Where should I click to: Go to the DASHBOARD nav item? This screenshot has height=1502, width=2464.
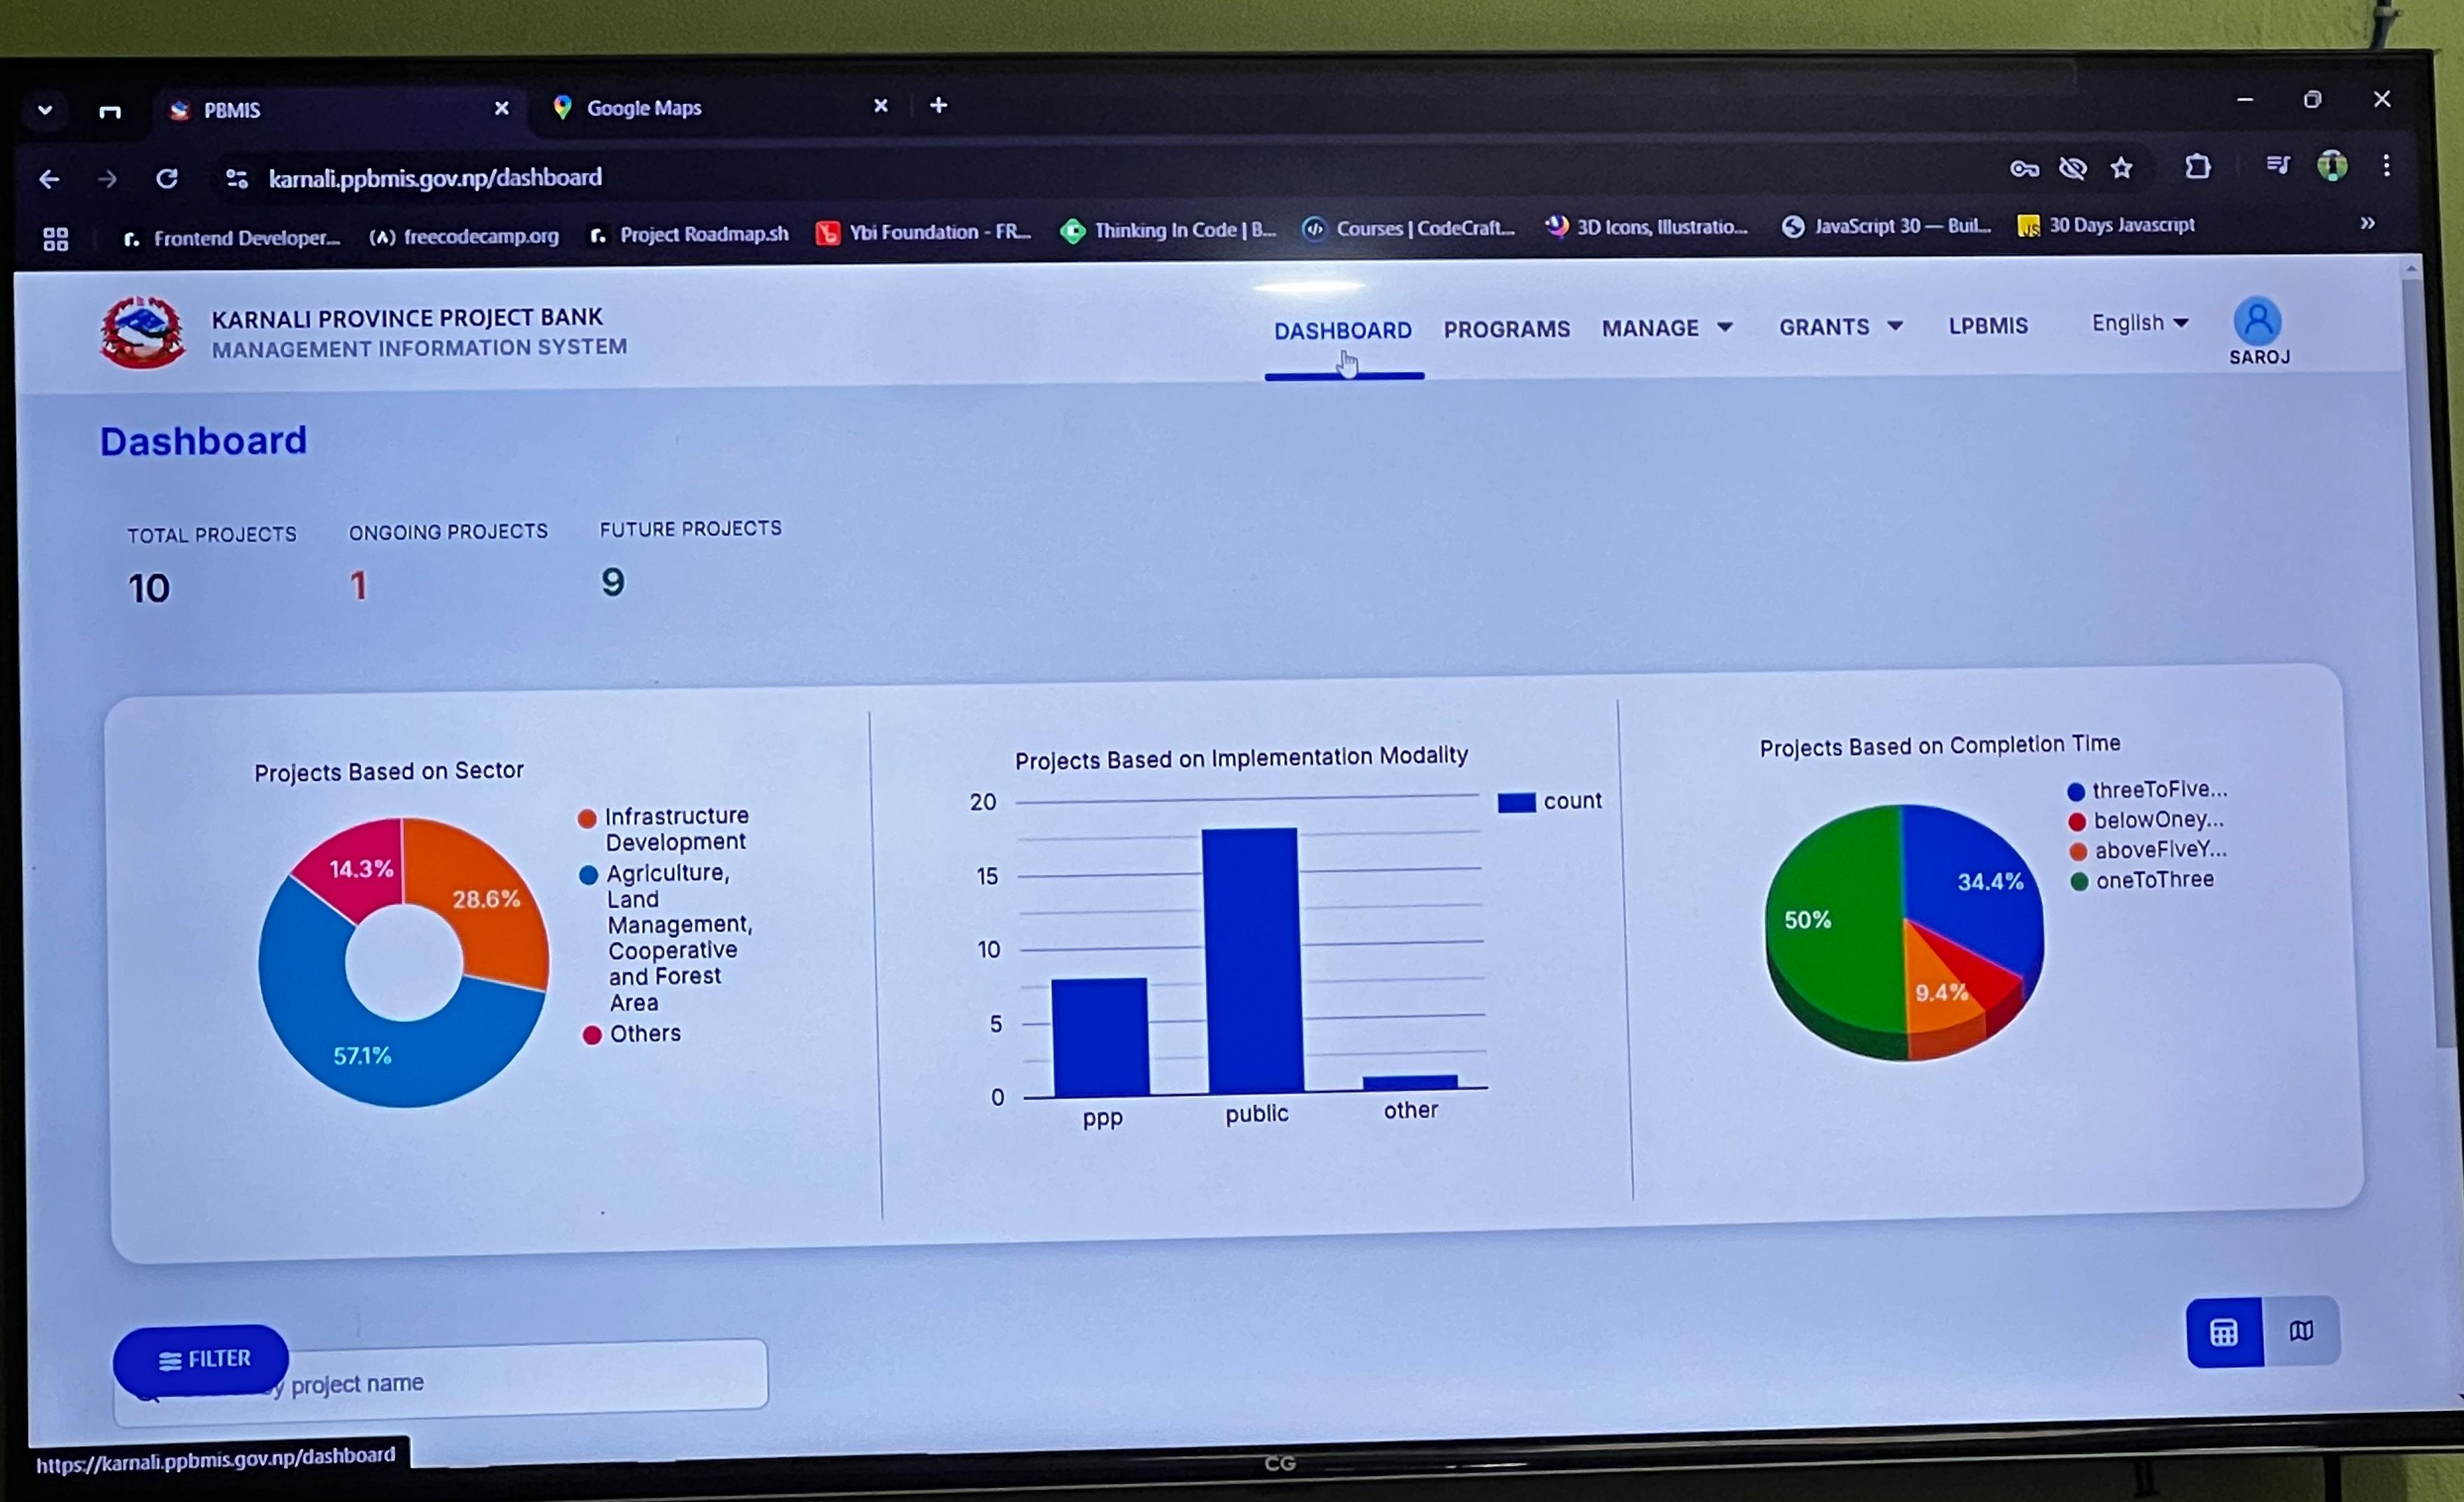[1342, 331]
